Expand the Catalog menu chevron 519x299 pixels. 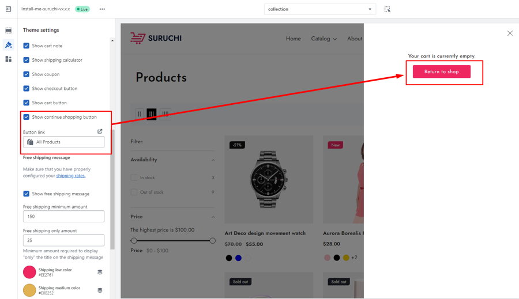tap(335, 39)
